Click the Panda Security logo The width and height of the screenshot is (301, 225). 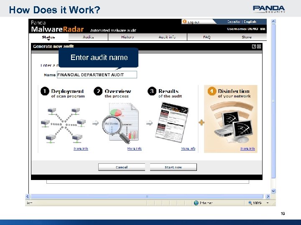(269, 9)
